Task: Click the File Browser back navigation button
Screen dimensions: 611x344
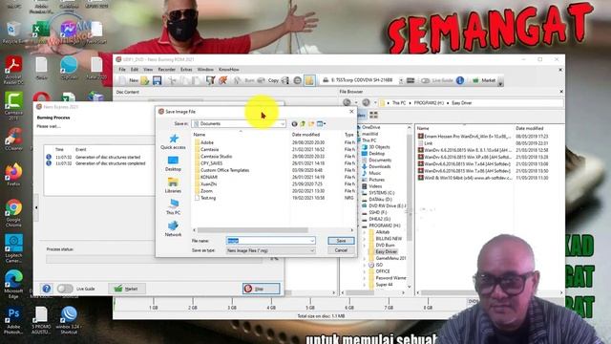Action: coord(347,102)
